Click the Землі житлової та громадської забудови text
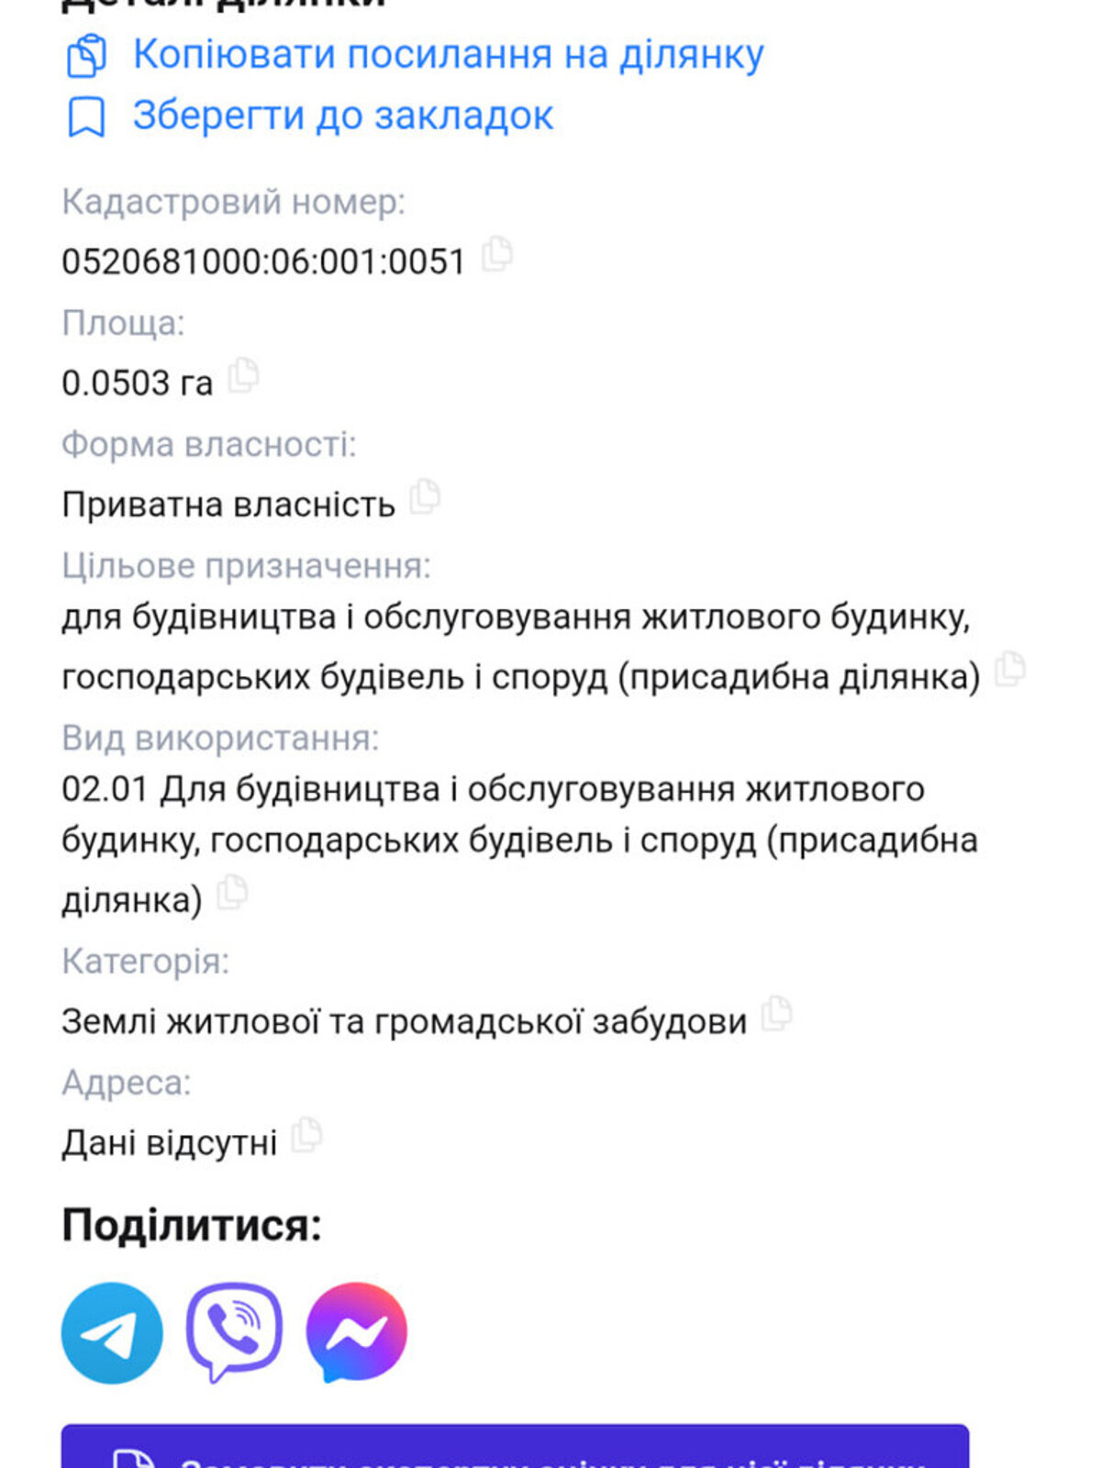Viewport: 1101px width, 1468px height. [x=404, y=1021]
